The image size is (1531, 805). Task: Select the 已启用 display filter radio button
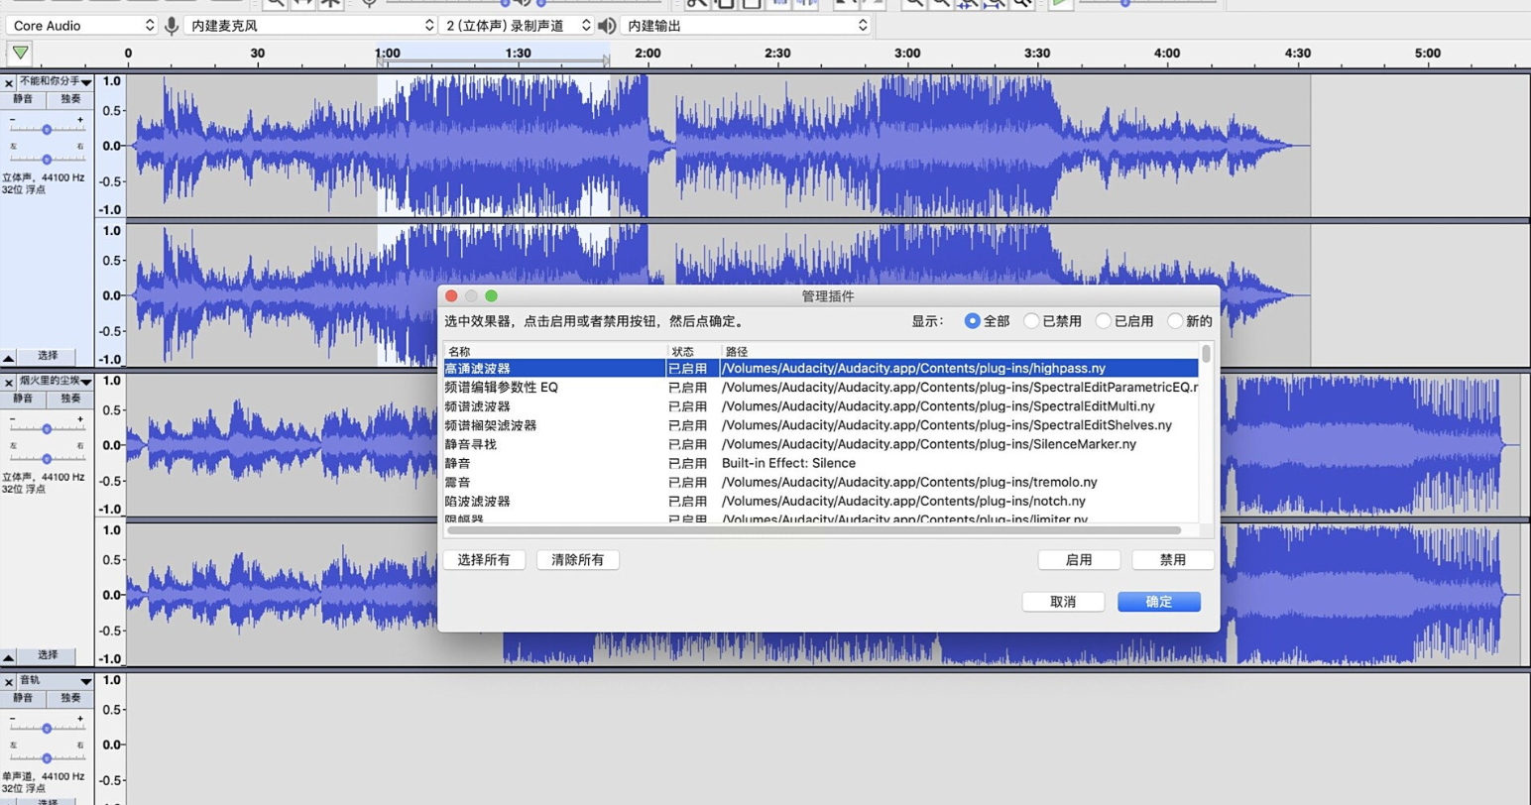point(1104,321)
